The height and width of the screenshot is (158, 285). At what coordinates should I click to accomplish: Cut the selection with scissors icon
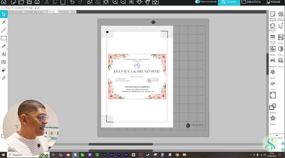pyautogui.click(x=47, y=2)
